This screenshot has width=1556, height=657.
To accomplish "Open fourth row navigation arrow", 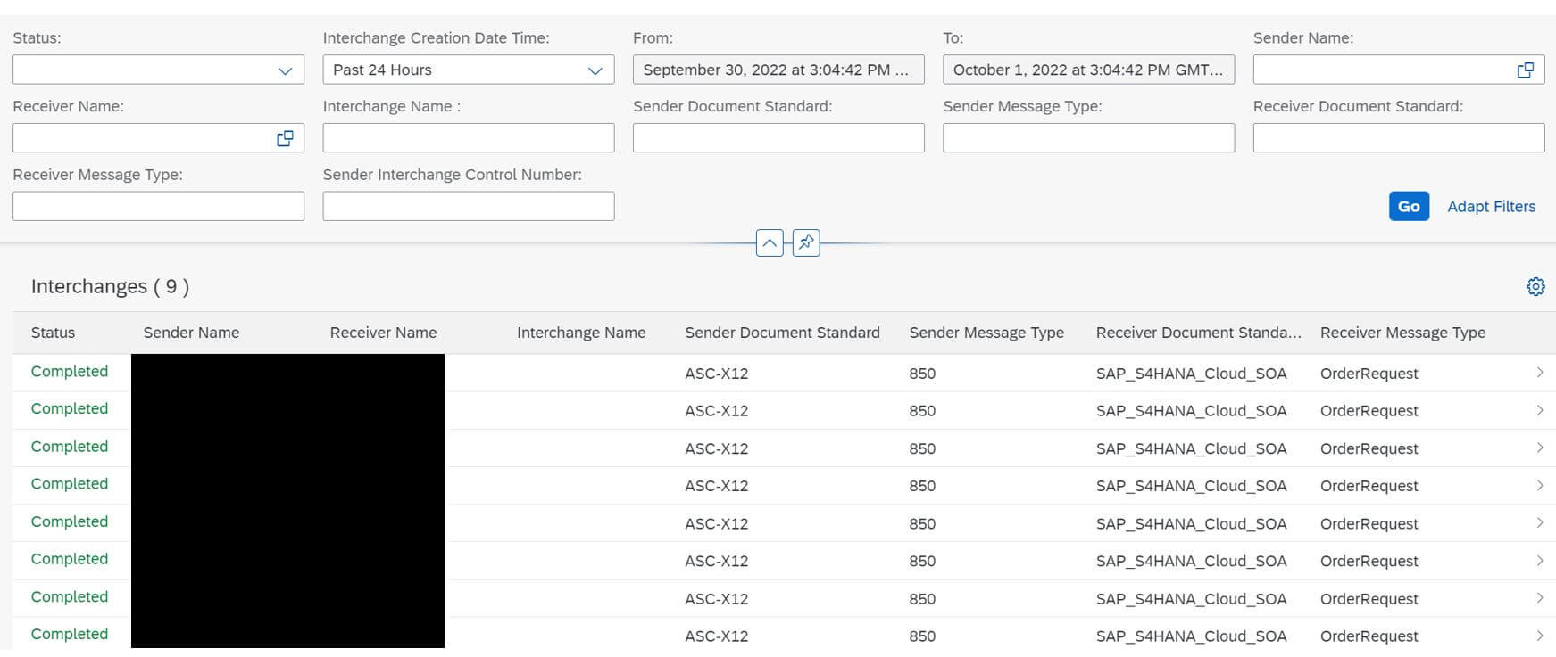I will (x=1540, y=485).
